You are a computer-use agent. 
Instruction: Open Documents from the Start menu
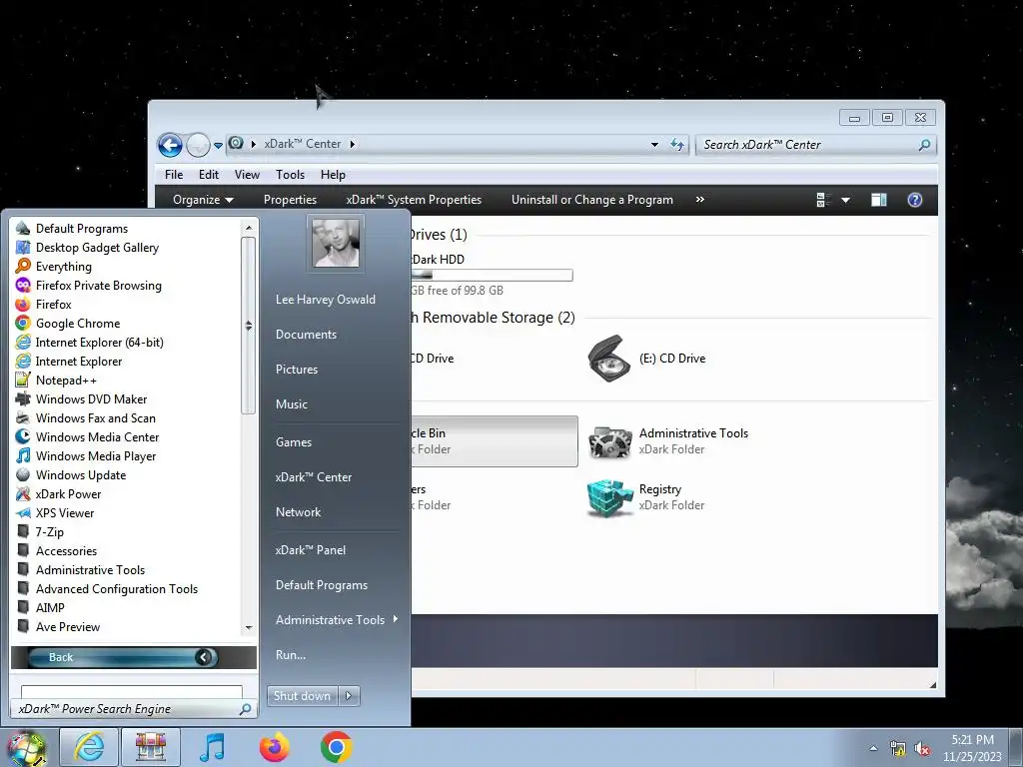[x=306, y=334]
